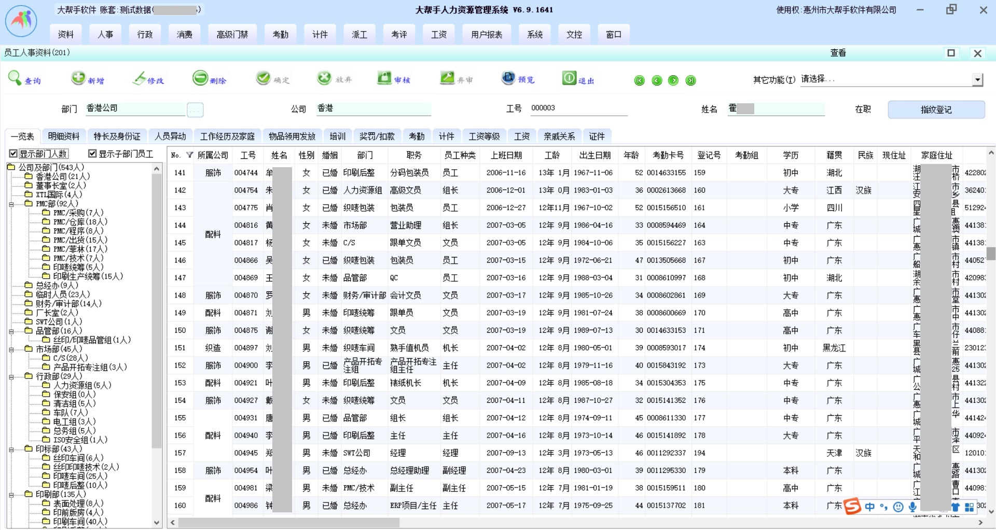The image size is (996, 530).
Task: Go to the next record navigation icon
Action: pos(673,80)
